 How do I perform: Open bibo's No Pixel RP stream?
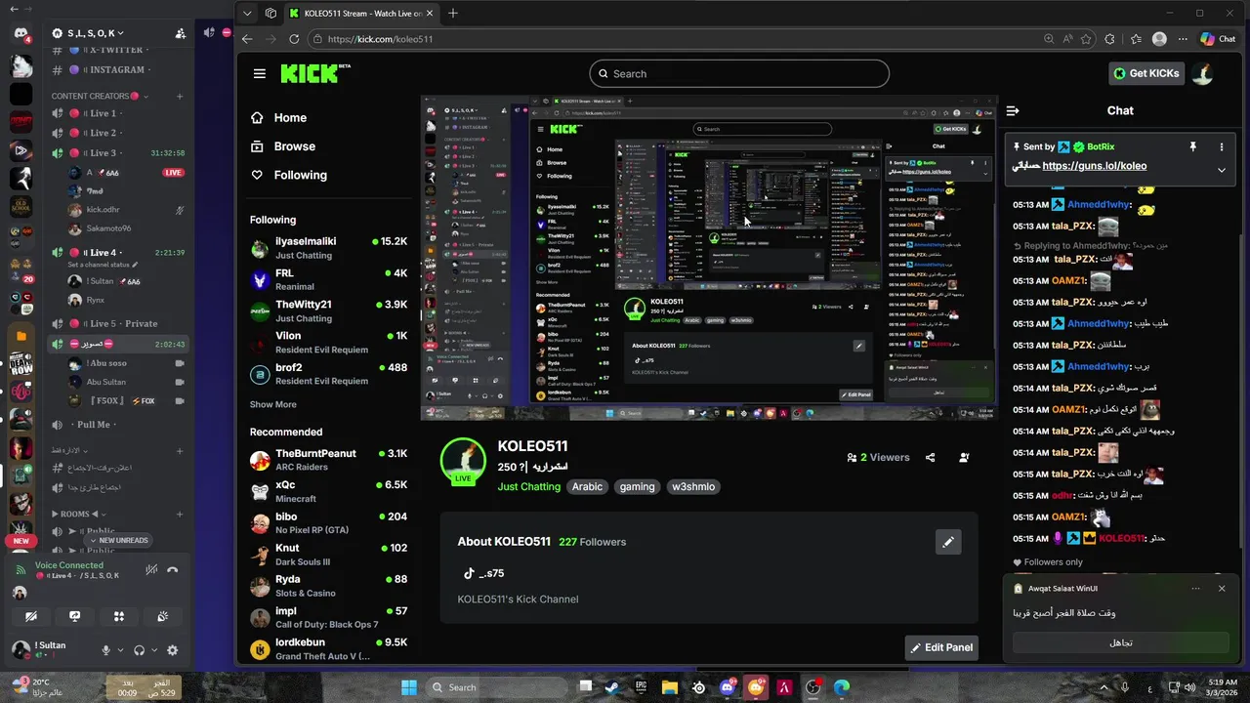pyautogui.click(x=328, y=523)
